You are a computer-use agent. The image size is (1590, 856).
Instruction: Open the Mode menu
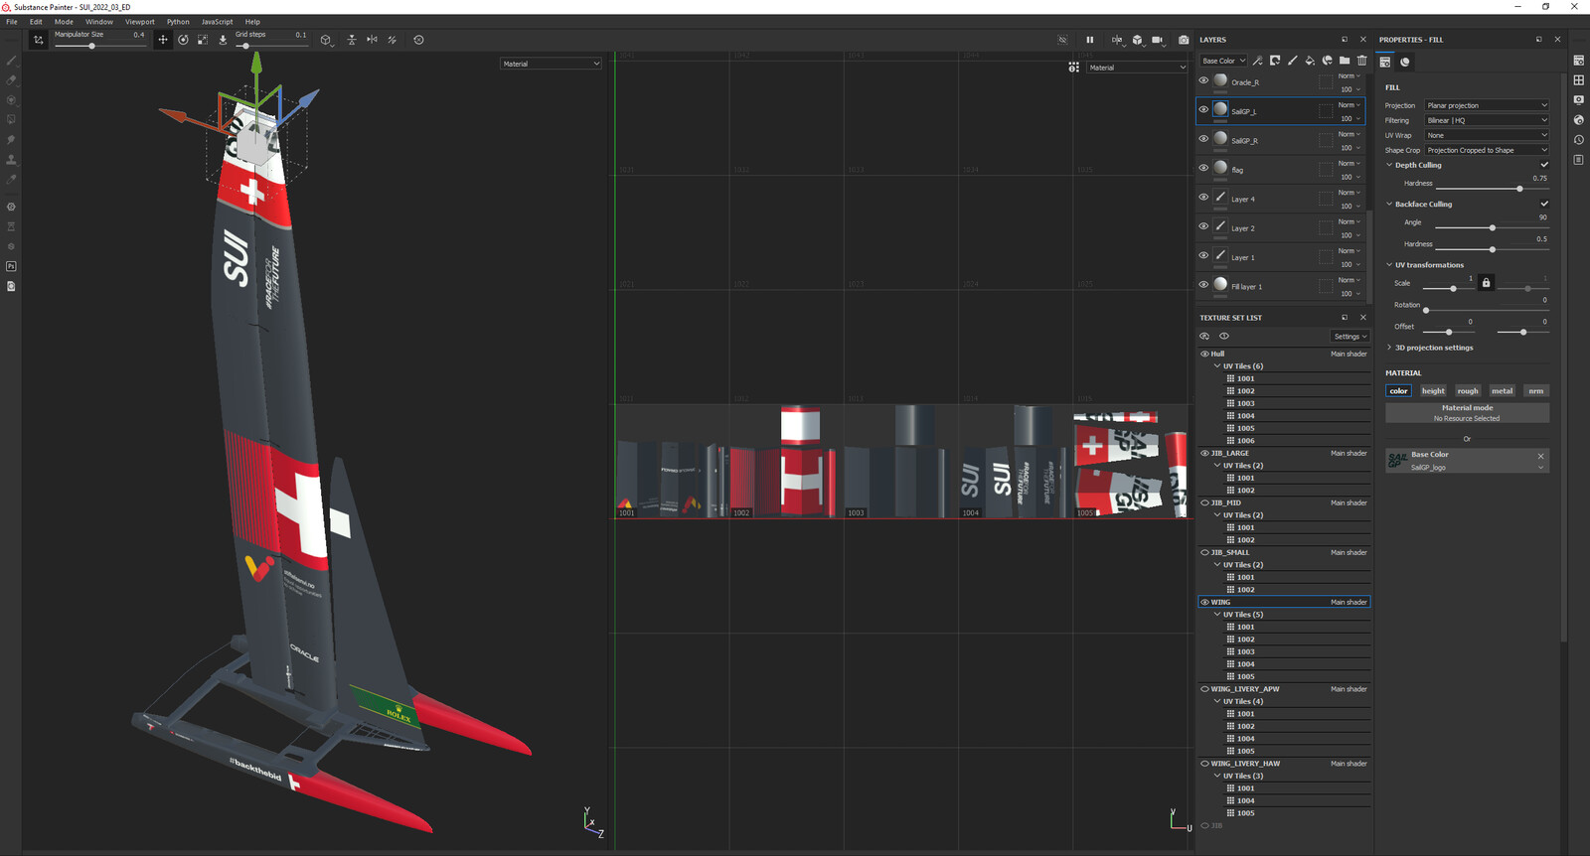tap(64, 22)
